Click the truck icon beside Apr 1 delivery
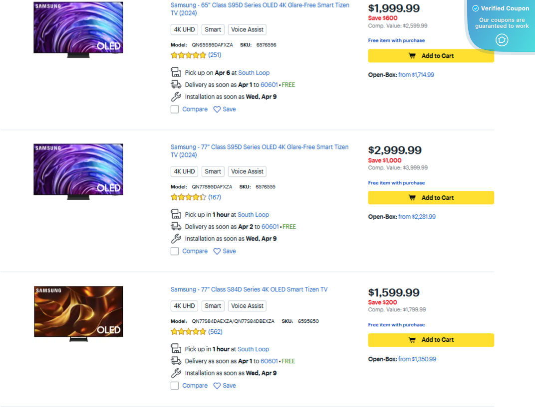Screen dimensions: 535x407 pos(176,85)
